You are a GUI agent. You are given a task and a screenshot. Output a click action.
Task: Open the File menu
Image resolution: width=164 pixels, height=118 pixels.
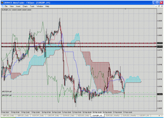pyautogui.click(x=6, y=6)
